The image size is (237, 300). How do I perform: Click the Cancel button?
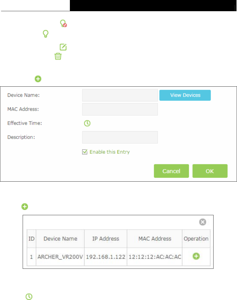171,171
